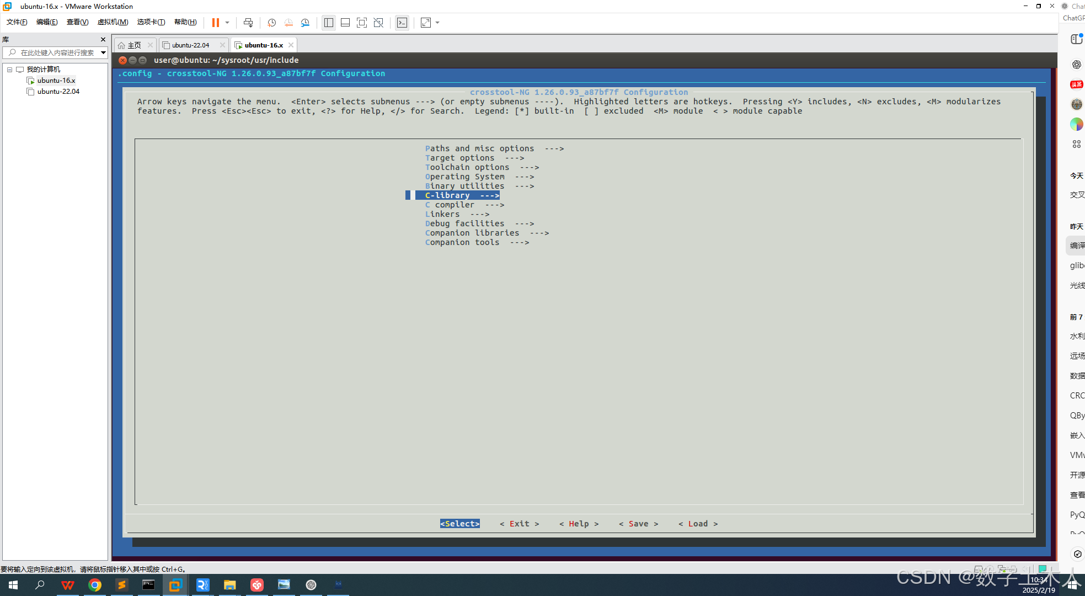Click the pause virtual machine icon
Screen dimensions: 1085x596
[x=215, y=23]
